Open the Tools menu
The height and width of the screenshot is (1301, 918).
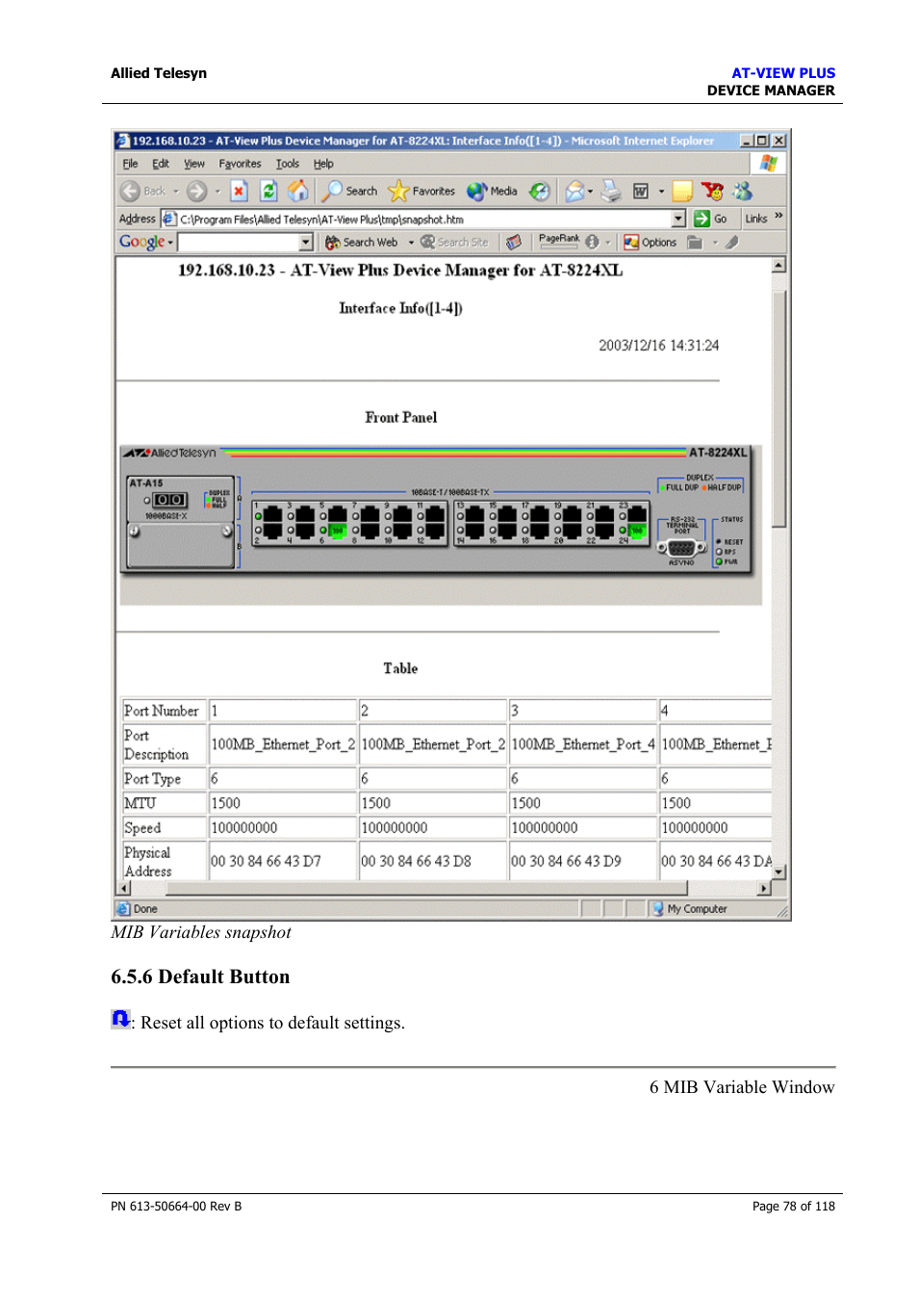point(287,164)
